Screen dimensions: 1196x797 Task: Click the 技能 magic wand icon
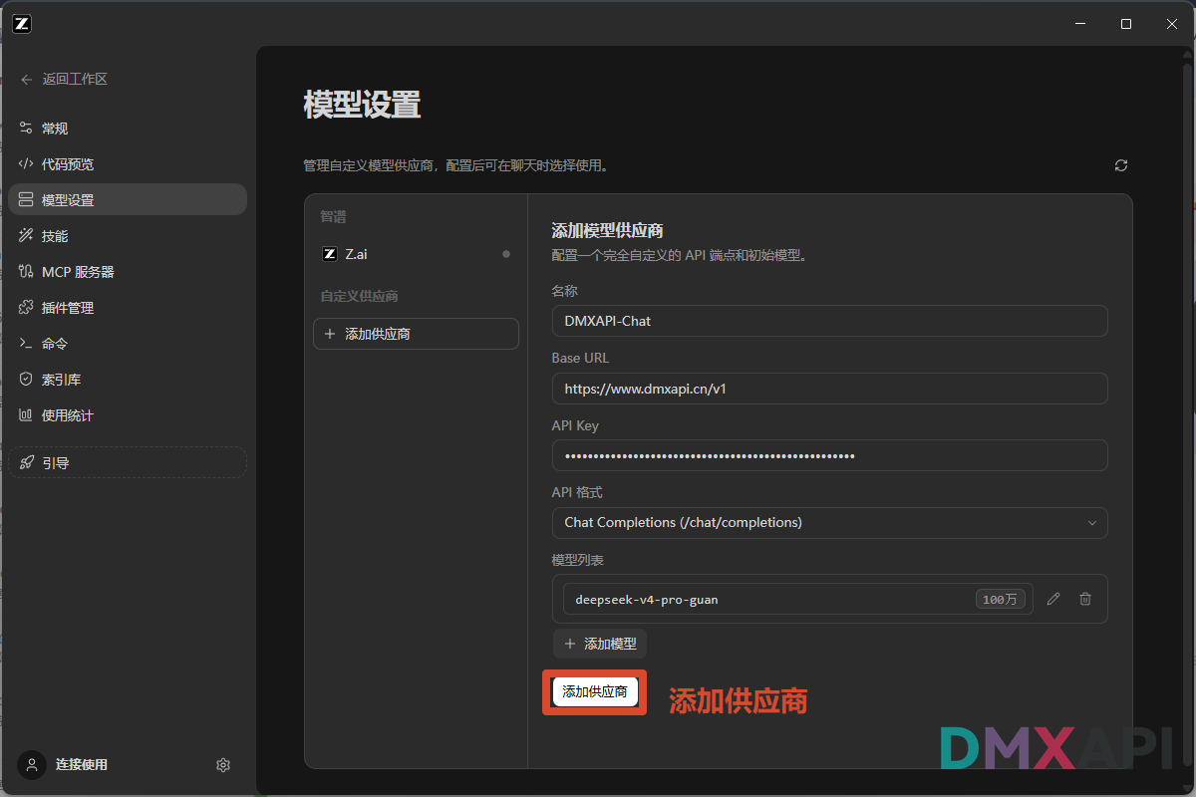coord(27,236)
